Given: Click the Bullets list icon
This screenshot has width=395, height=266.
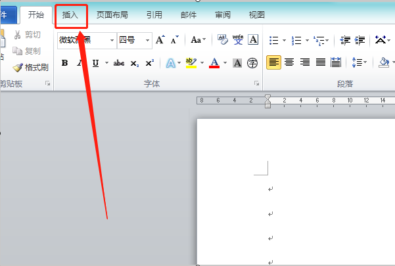Looking at the screenshot, I should click(274, 40).
